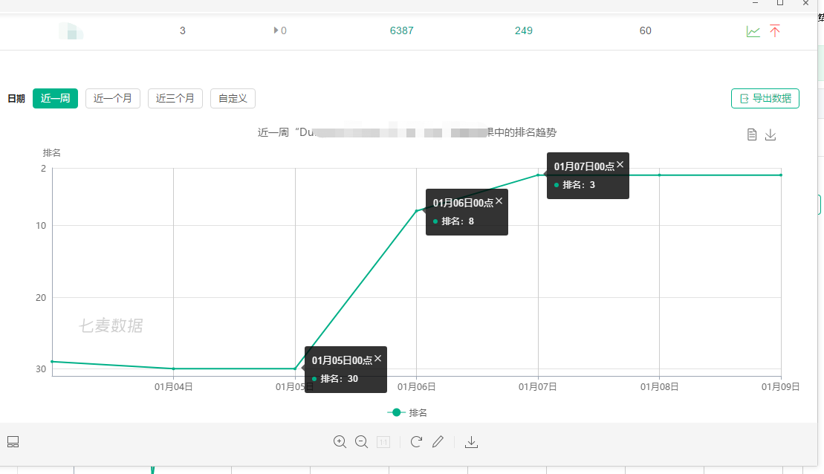Screen dimensions: 824x474
Task: Close the 01月05日00点 tooltip
Action: point(377,359)
